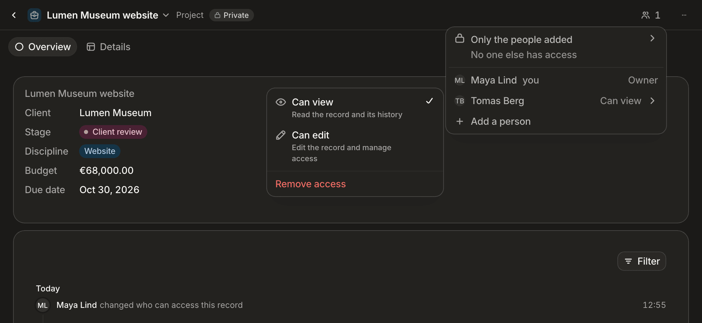Click the Website discipline tag
This screenshot has width=702, height=323.
tap(100, 151)
